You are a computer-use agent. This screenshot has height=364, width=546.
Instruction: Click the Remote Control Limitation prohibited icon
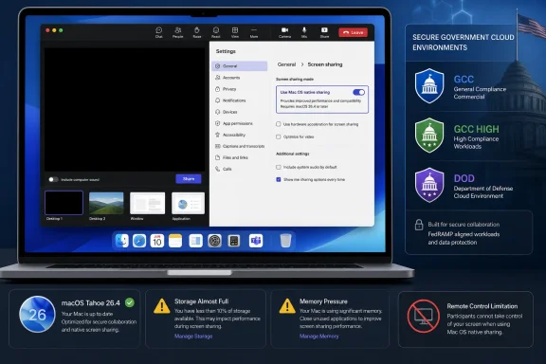point(424,317)
